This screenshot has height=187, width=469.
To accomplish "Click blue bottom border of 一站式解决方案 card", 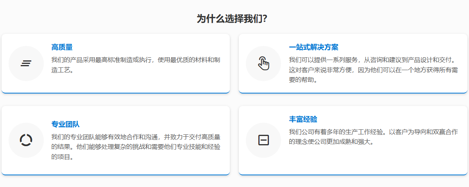I will coord(353,93).
